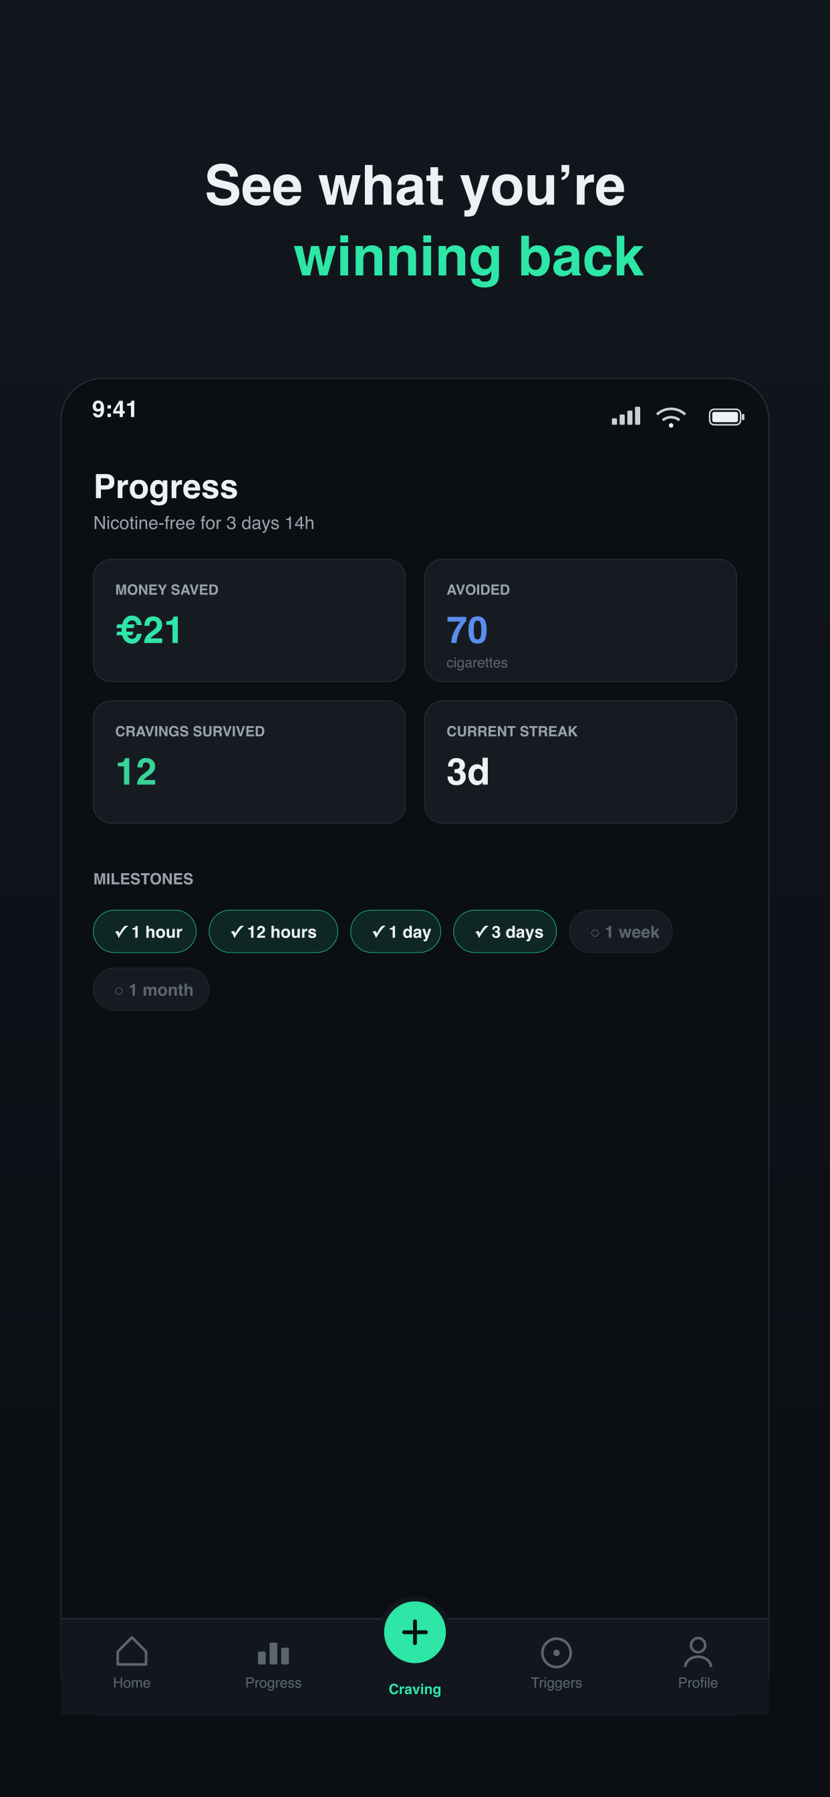Open the Avoided cigarettes card
This screenshot has width=830, height=1797.
(580, 620)
